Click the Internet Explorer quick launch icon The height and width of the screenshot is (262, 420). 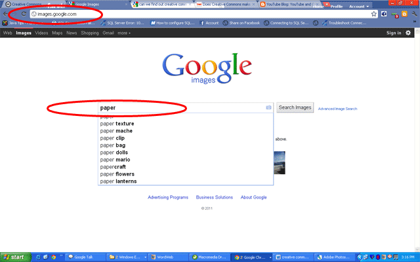tap(38, 257)
